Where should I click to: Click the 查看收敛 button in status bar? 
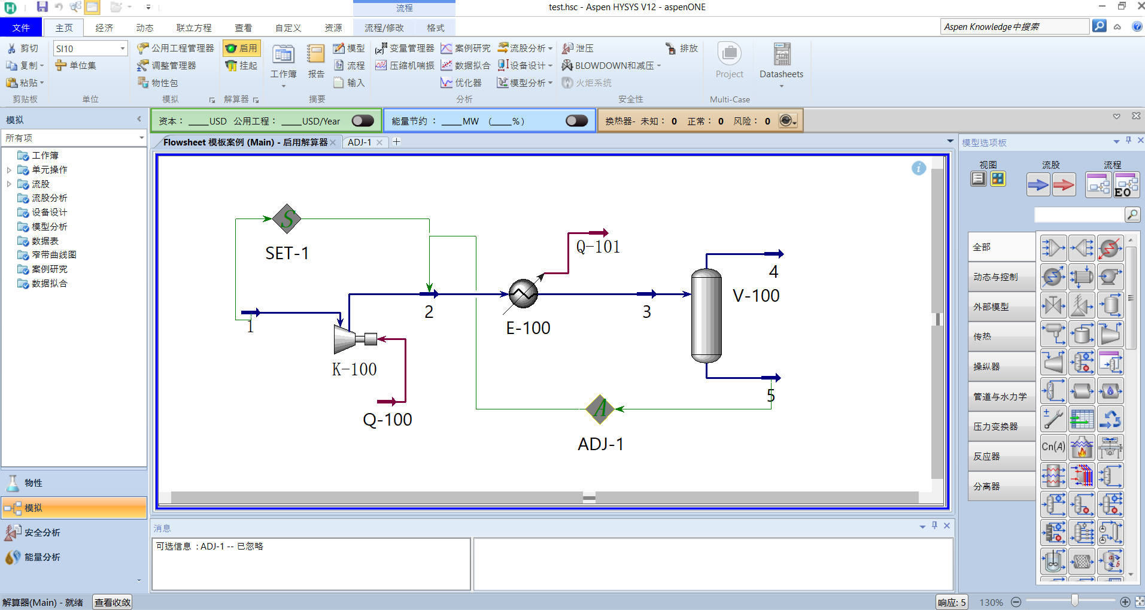(113, 602)
